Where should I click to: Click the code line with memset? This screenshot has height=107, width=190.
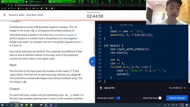pos(131,35)
